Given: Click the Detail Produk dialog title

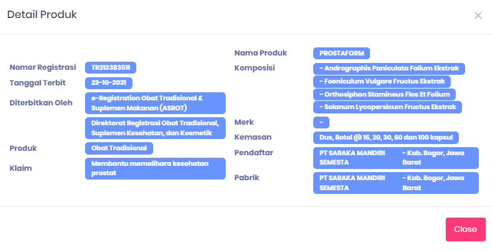Looking at the screenshot, I should tap(42, 15).
